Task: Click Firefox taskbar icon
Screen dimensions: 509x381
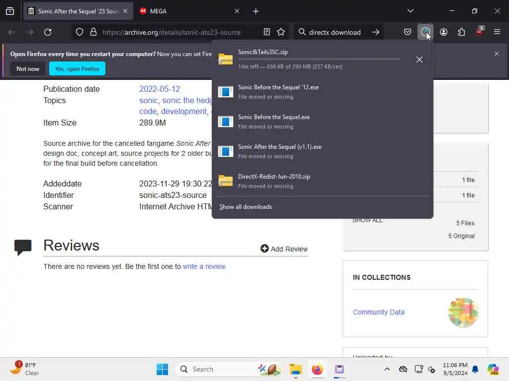Action: pyautogui.click(x=317, y=369)
